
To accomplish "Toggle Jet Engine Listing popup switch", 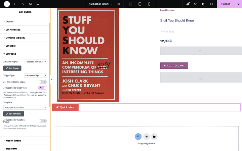I will (42, 82).
